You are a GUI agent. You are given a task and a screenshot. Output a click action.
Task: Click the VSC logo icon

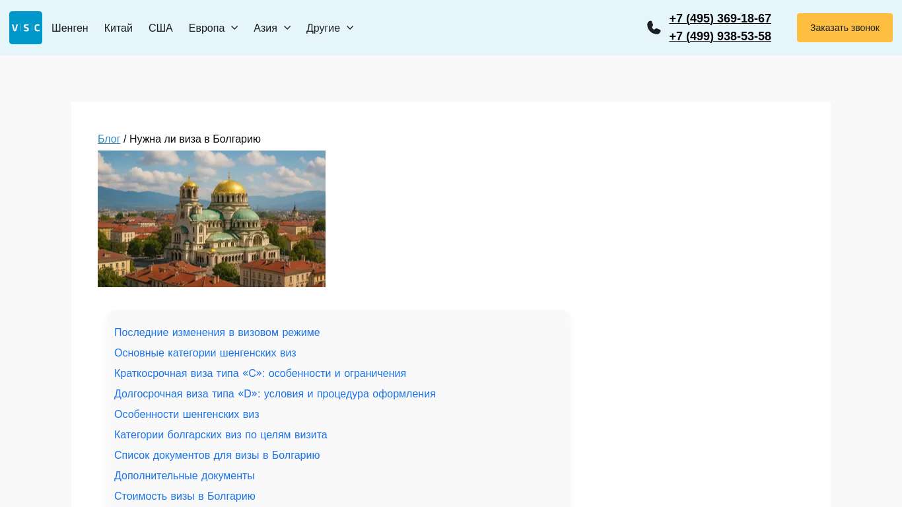tap(26, 28)
